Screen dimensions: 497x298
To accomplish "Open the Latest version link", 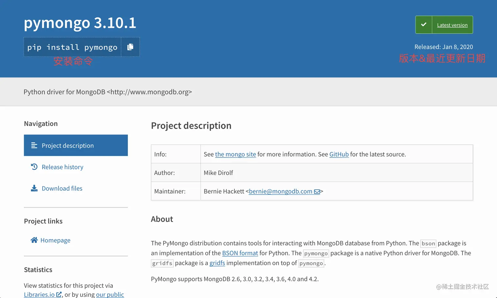I will (x=452, y=25).
